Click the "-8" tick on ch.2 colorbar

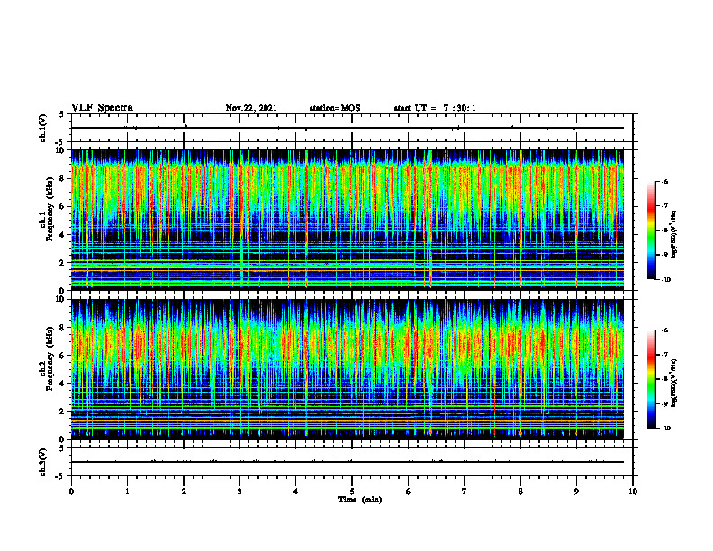click(664, 379)
